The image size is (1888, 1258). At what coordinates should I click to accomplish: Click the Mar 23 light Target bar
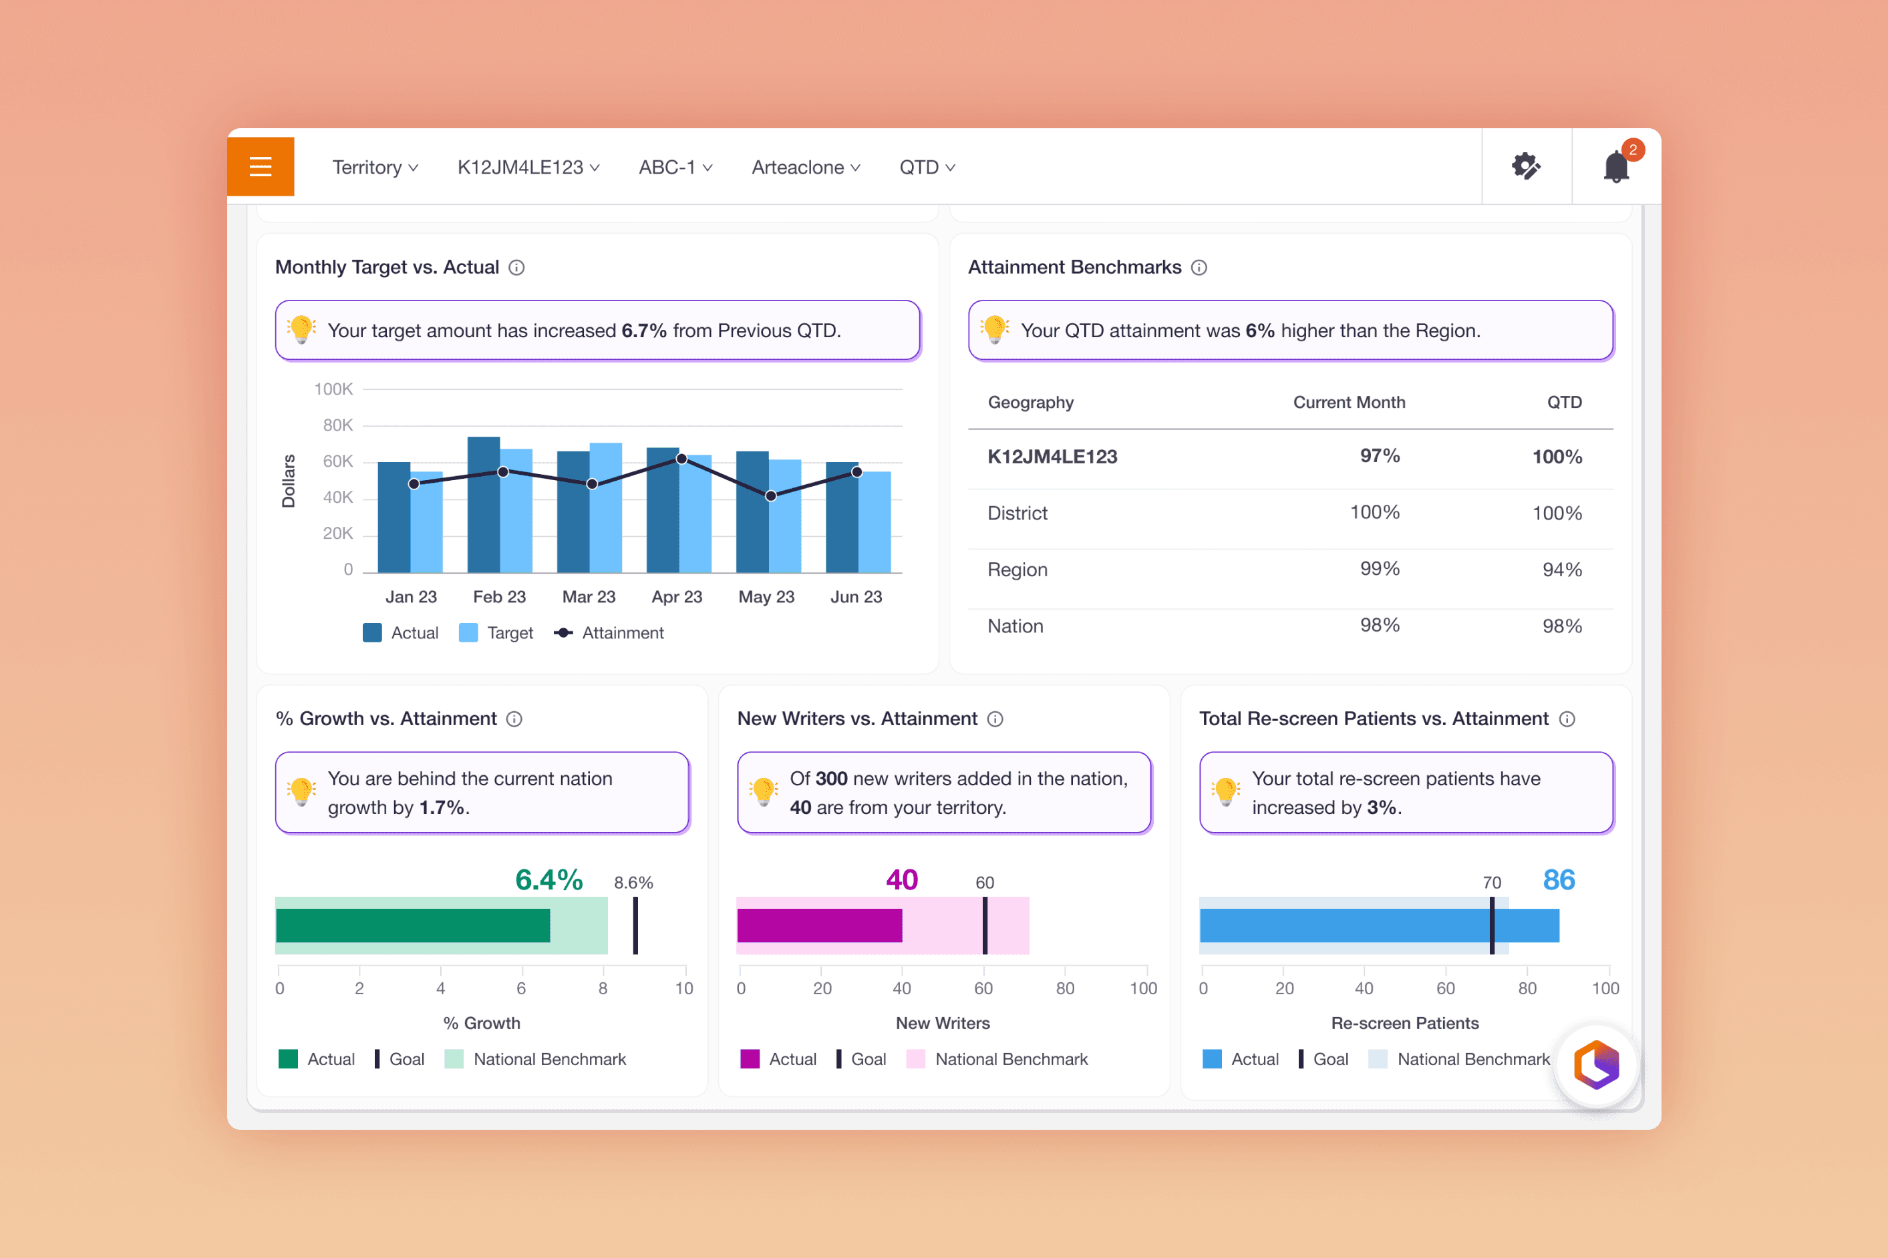606,508
